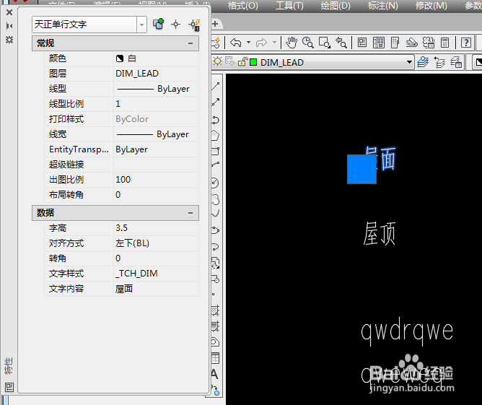The height and width of the screenshot is (405, 482).
Task: Click Layer Previous icon
Action: (439, 62)
